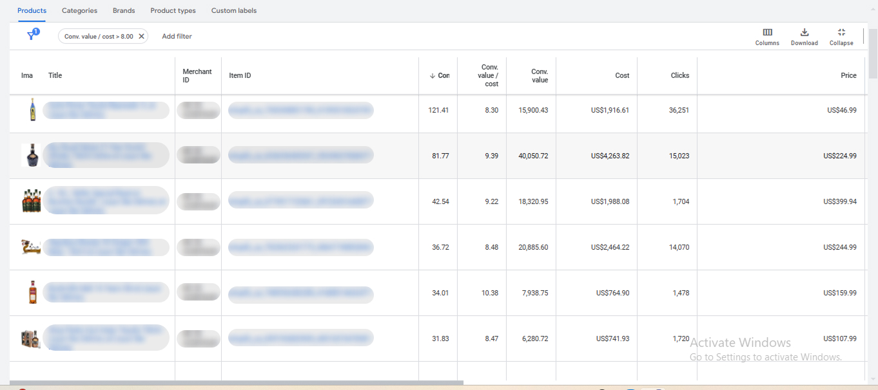Click the sort arrow on Conv column
Screen dimensions: 878x390
(x=433, y=76)
